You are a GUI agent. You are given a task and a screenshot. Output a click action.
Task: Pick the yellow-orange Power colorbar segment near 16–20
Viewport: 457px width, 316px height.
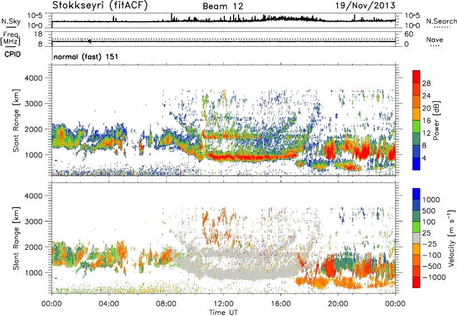point(416,114)
